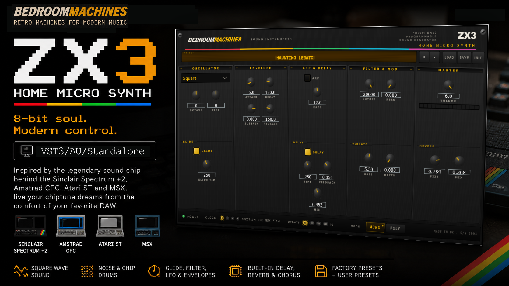The width and height of the screenshot is (509, 286).
Task: Set update rate to 300 Hz
Action: click(x=325, y=224)
